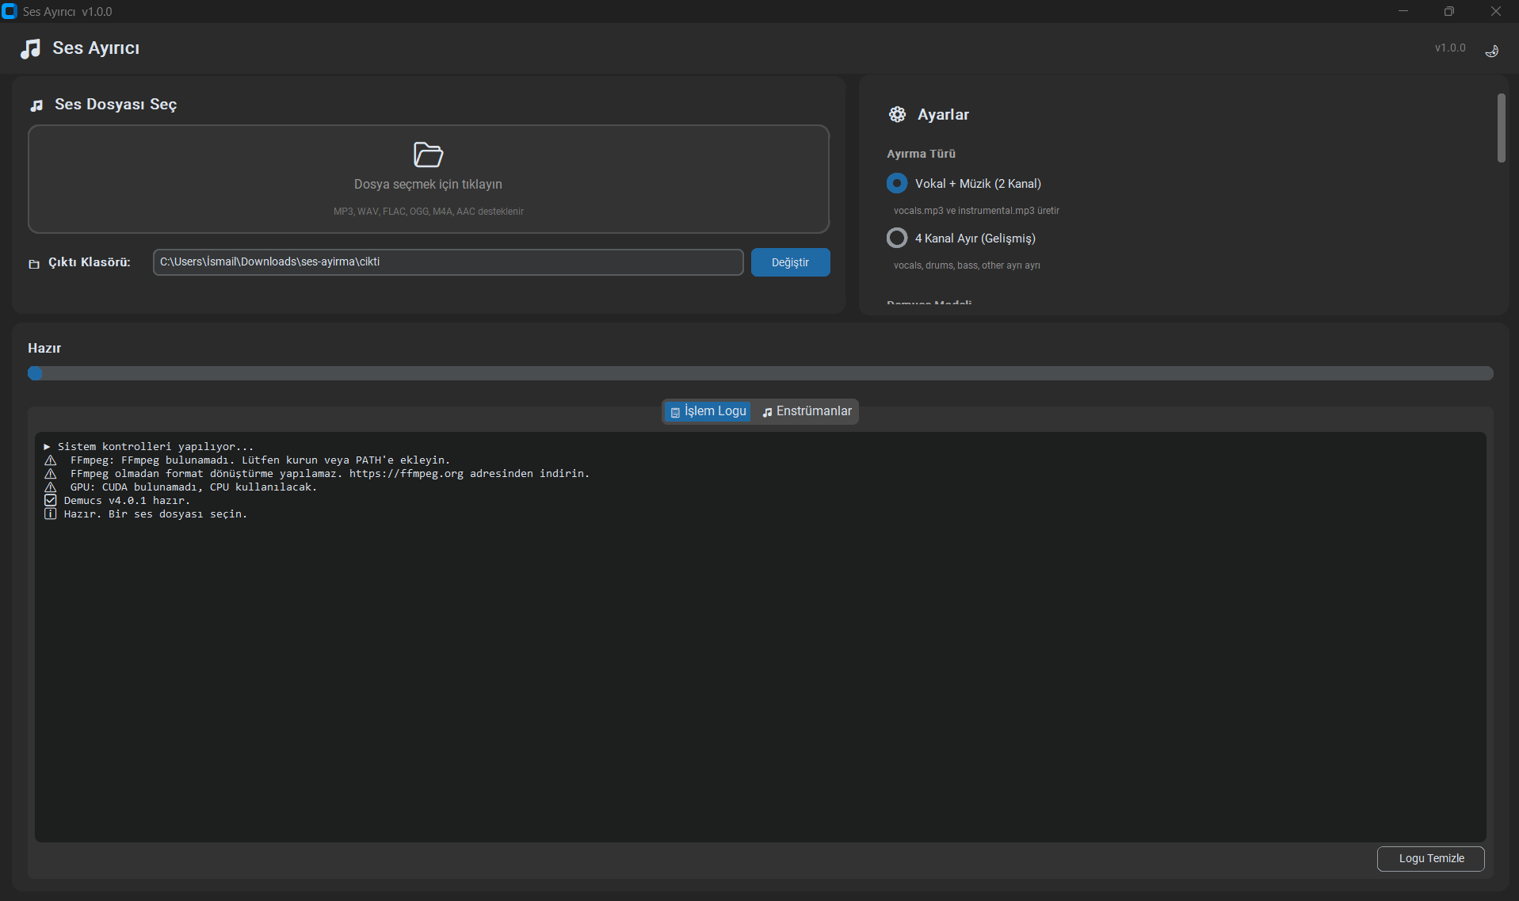Click the progress bar under Hazır
The image size is (1519, 901).
click(x=760, y=373)
